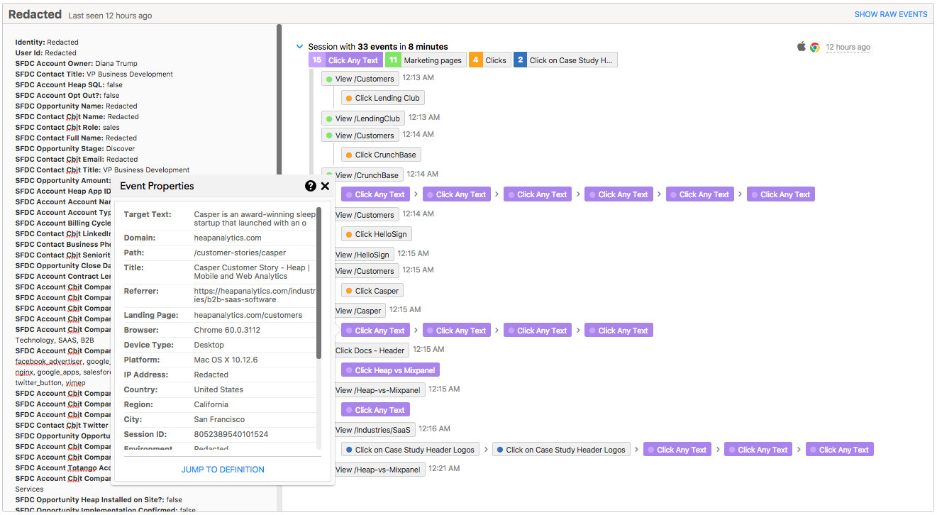Viewport: 937px width, 515px height.
Task: Open the 12 hours ago timestamp link
Action: click(848, 47)
